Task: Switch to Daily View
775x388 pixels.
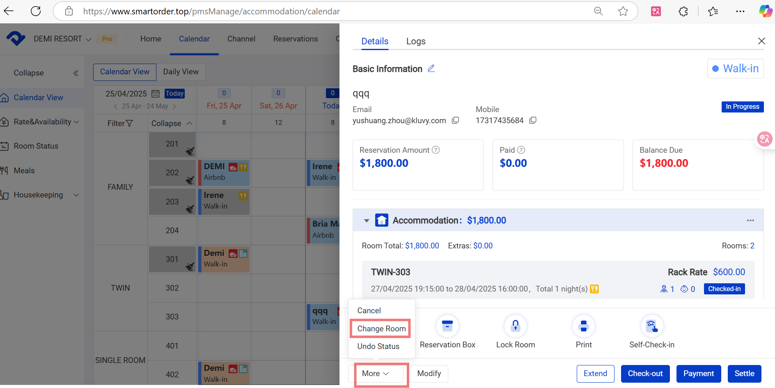Action: tap(181, 72)
